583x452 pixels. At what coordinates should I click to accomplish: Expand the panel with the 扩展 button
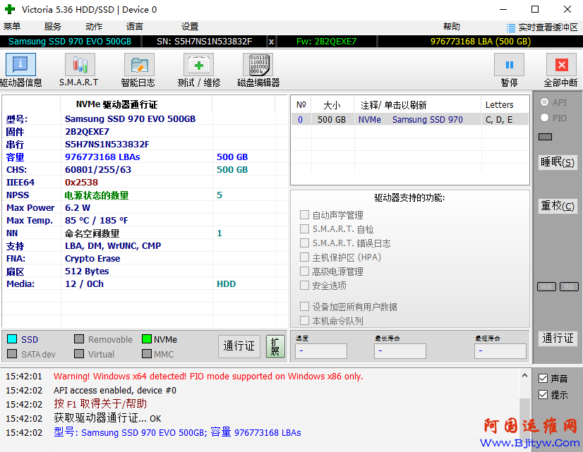[275, 346]
